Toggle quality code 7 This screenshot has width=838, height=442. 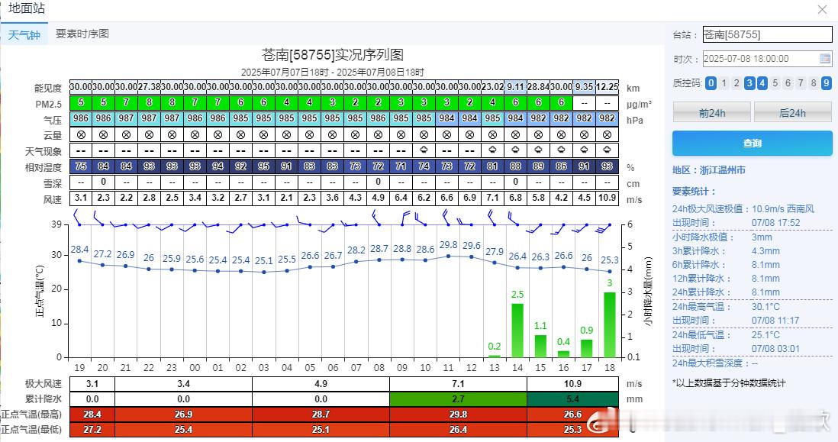[x=801, y=83]
